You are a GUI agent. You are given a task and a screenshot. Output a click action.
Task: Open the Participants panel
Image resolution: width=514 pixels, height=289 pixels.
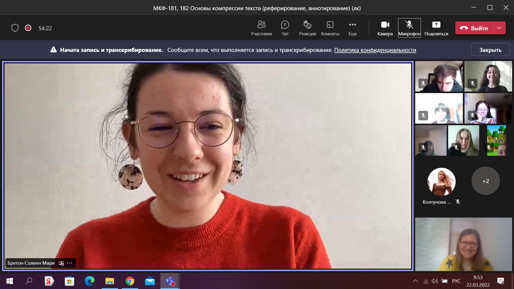pos(261,28)
